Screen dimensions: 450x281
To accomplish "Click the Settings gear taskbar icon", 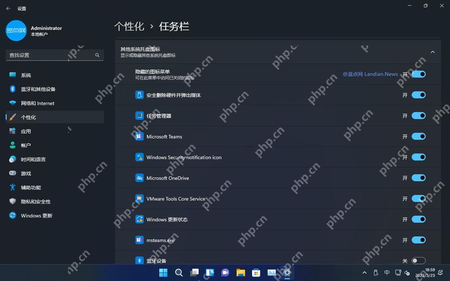I will pyautogui.click(x=287, y=272).
